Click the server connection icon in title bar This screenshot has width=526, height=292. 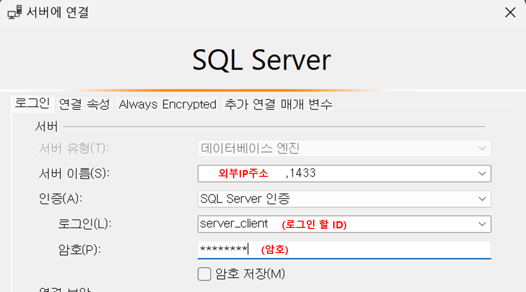coord(14,13)
